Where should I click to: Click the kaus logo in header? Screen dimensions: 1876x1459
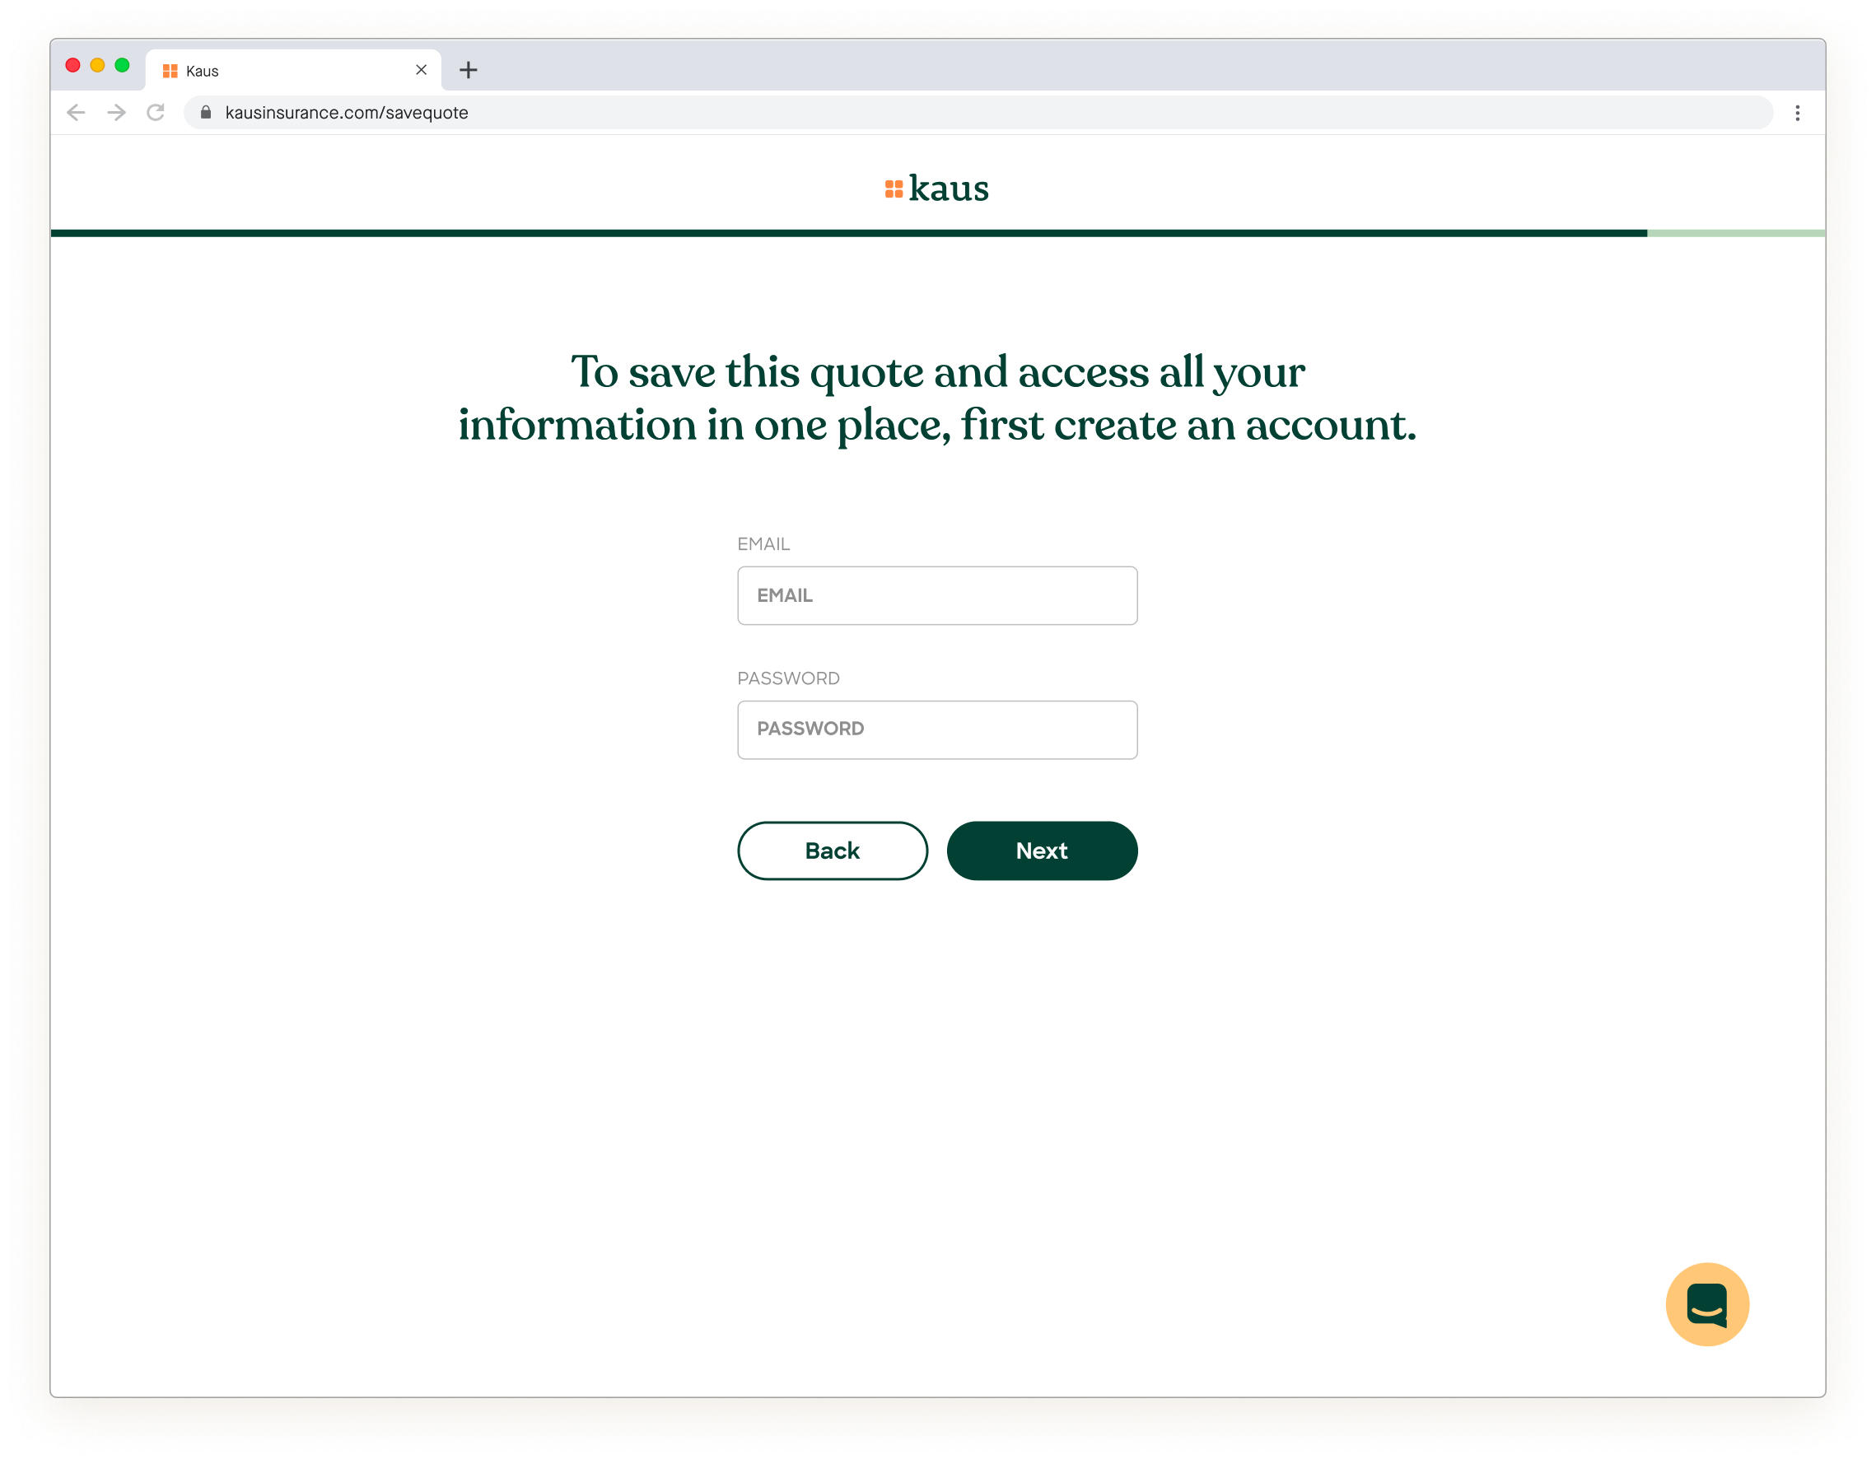tap(937, 188)
